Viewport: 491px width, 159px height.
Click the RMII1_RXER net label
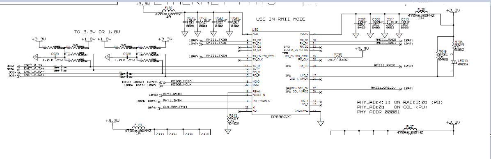(384, 66)
